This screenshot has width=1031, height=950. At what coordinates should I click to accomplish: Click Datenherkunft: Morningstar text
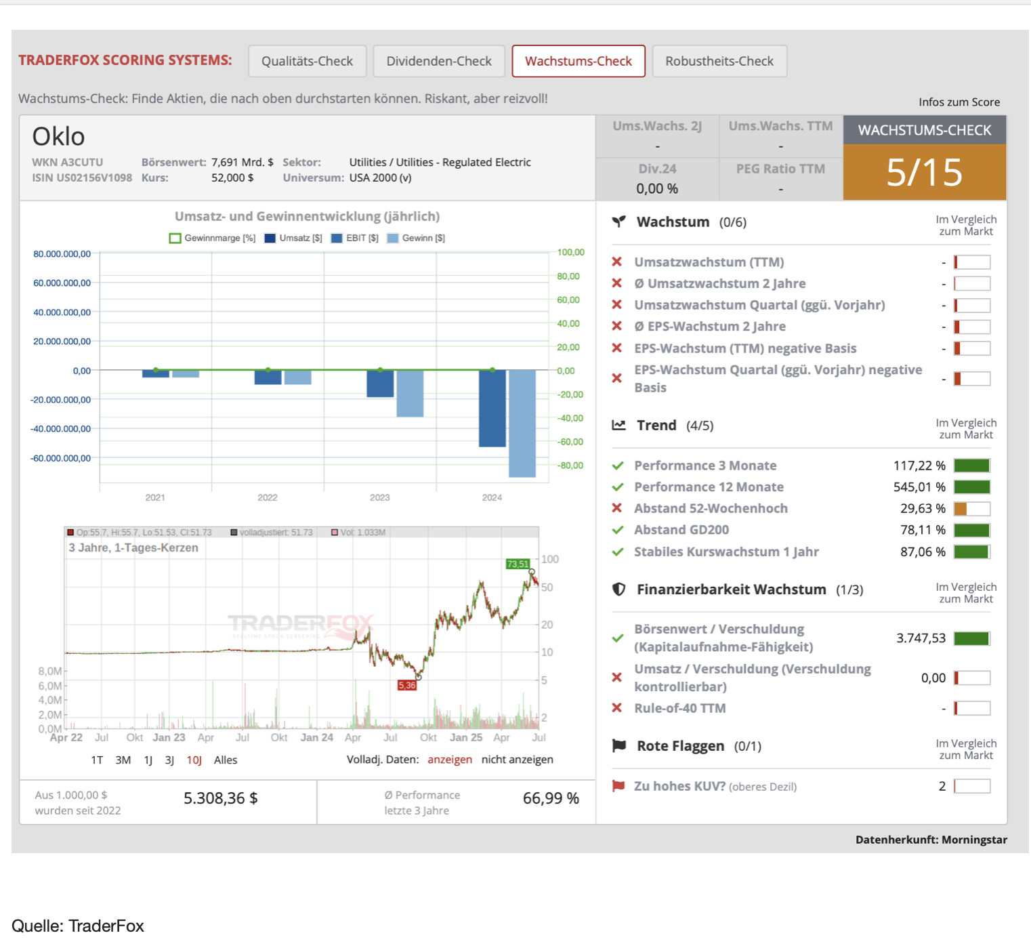[x=931, y=840]
